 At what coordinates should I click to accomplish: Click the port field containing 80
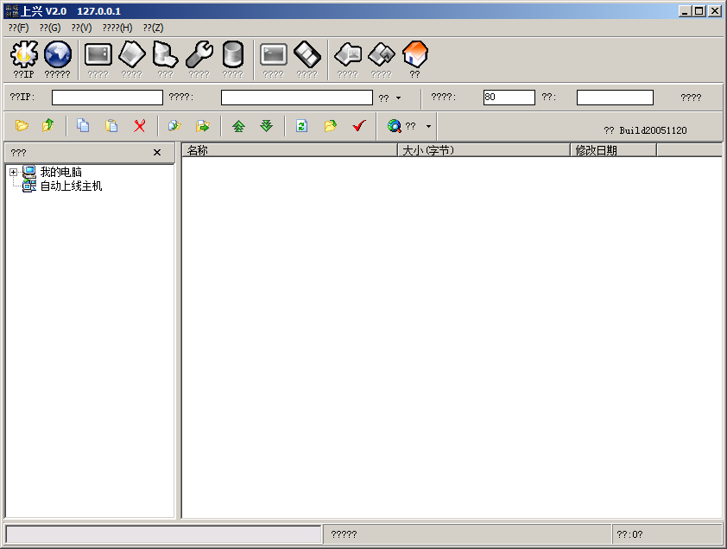coord(509,98)
